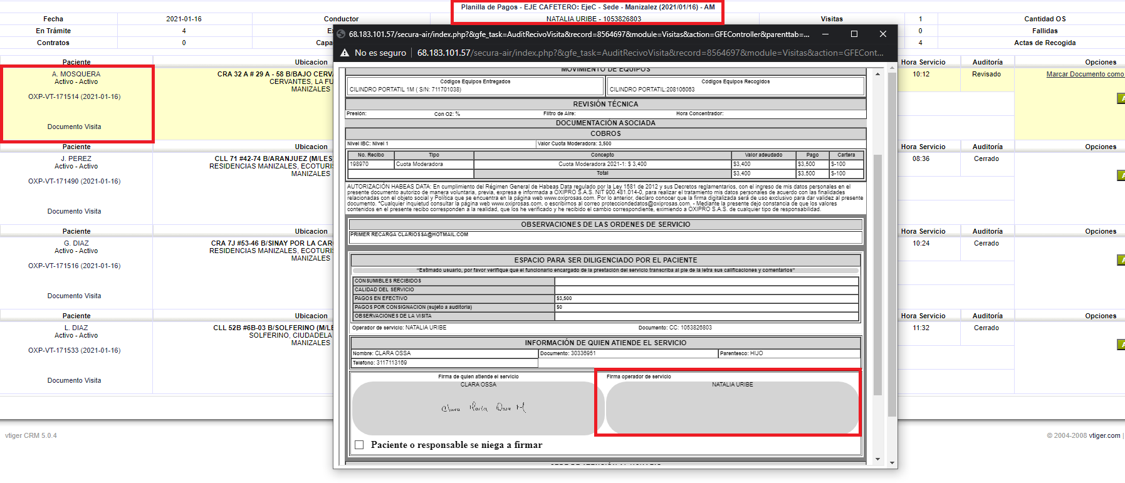Viewport: 1125px width, 483px height.
Task: Click the 'Fallidas' label
Action: [x=1045, y=31]
